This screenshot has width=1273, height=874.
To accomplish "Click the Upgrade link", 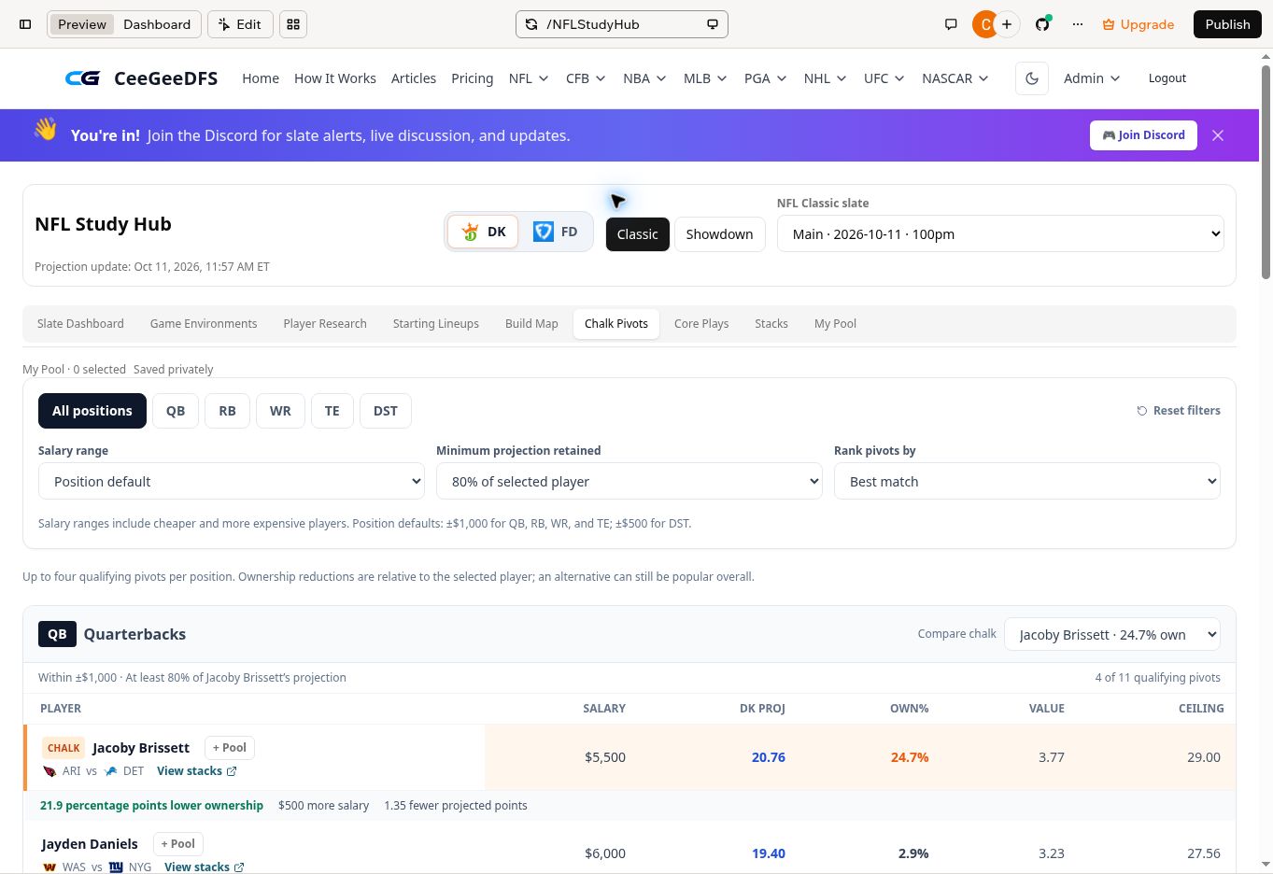I will pyautogui.click(x=1139, y=24).
